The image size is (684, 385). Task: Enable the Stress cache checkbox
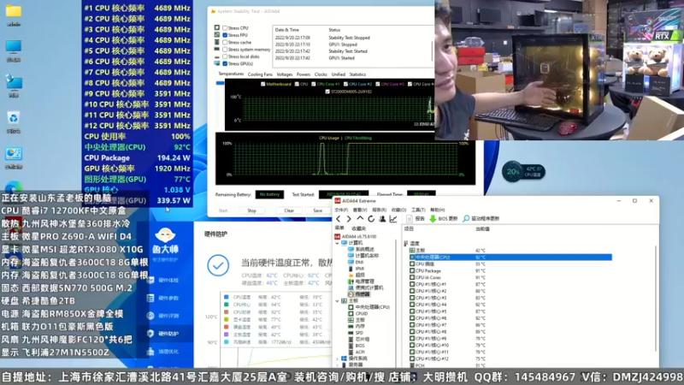pyautogui.click(x=225, y=42)
